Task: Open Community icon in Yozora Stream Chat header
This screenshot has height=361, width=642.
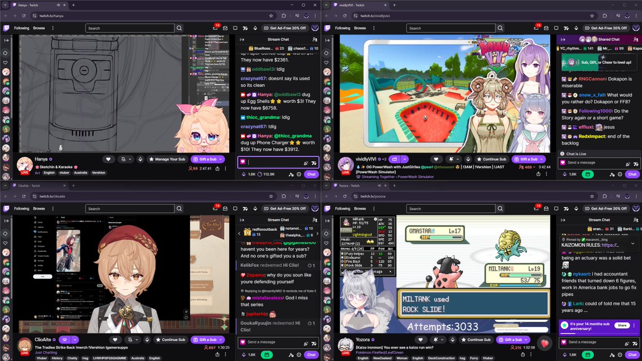Action: pyautogui.click(x=636, y=220)
